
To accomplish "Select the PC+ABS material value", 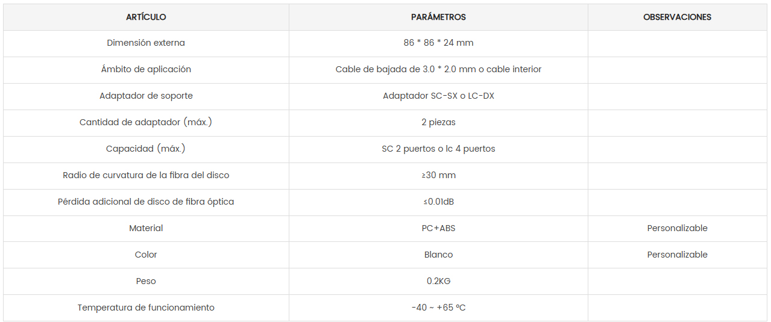I will [x=438, y=229].
